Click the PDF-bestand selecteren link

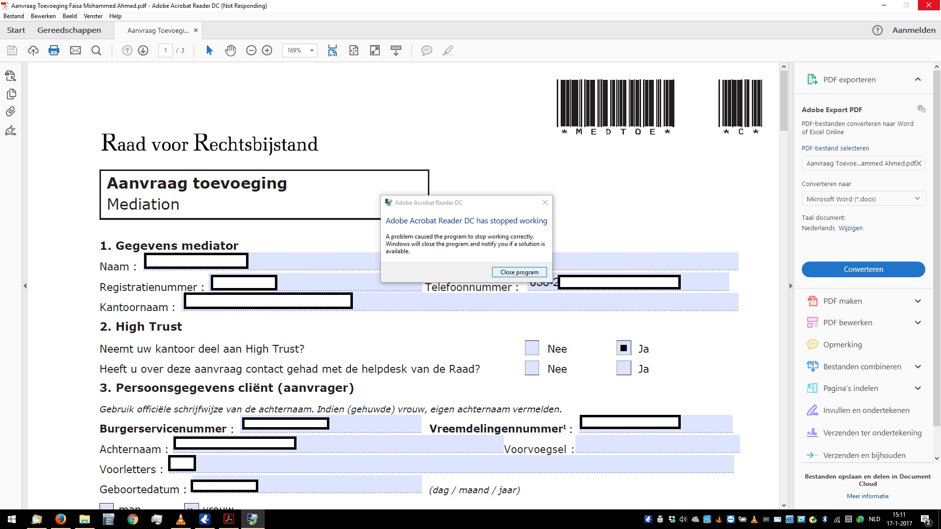pyautogui.click(x=835, y=148)
